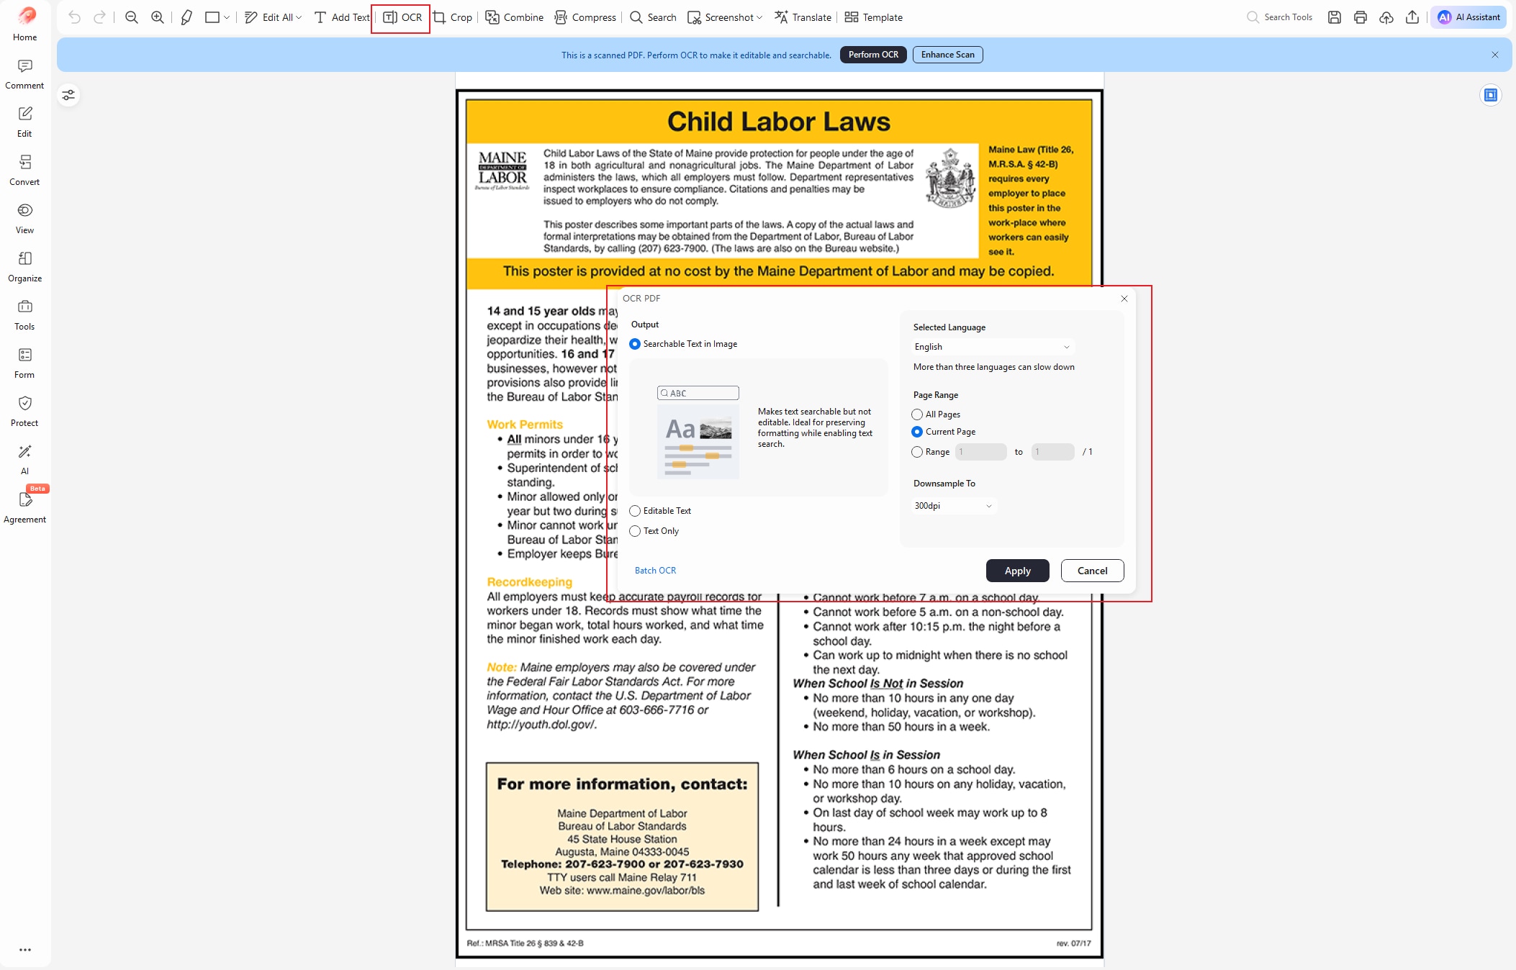Click the Search Tools field

(x=1280, y=17)
